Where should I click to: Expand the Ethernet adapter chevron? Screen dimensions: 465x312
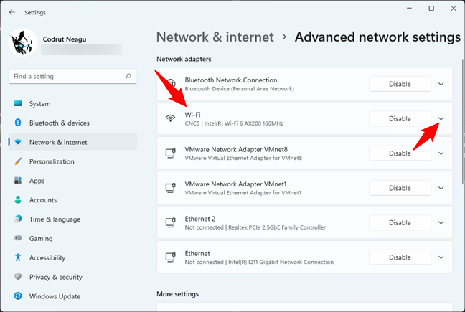441,257
